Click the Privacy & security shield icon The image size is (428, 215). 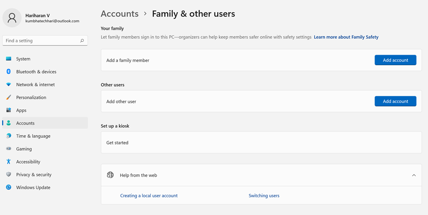[9, 174]
